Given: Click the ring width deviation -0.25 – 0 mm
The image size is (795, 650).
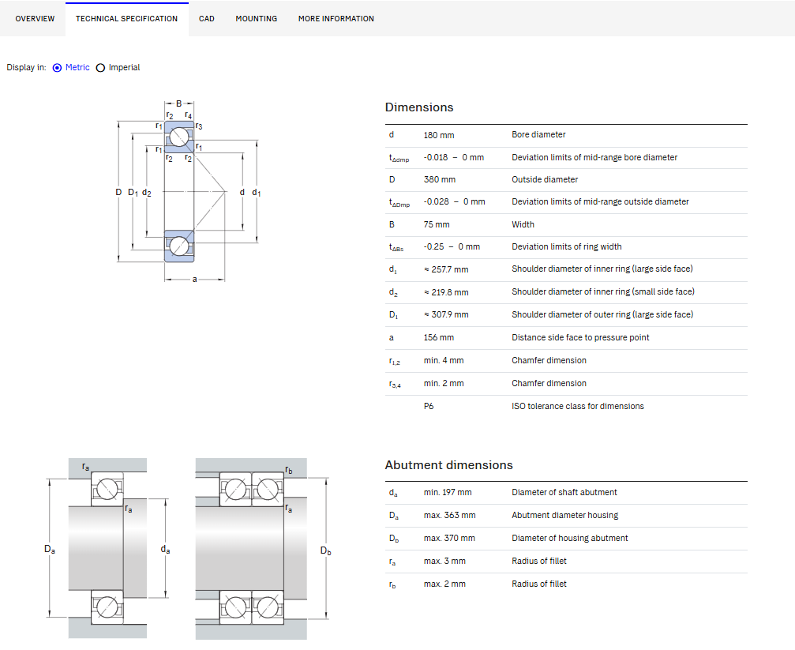Looking at the screenshot, I should [452, 246].
